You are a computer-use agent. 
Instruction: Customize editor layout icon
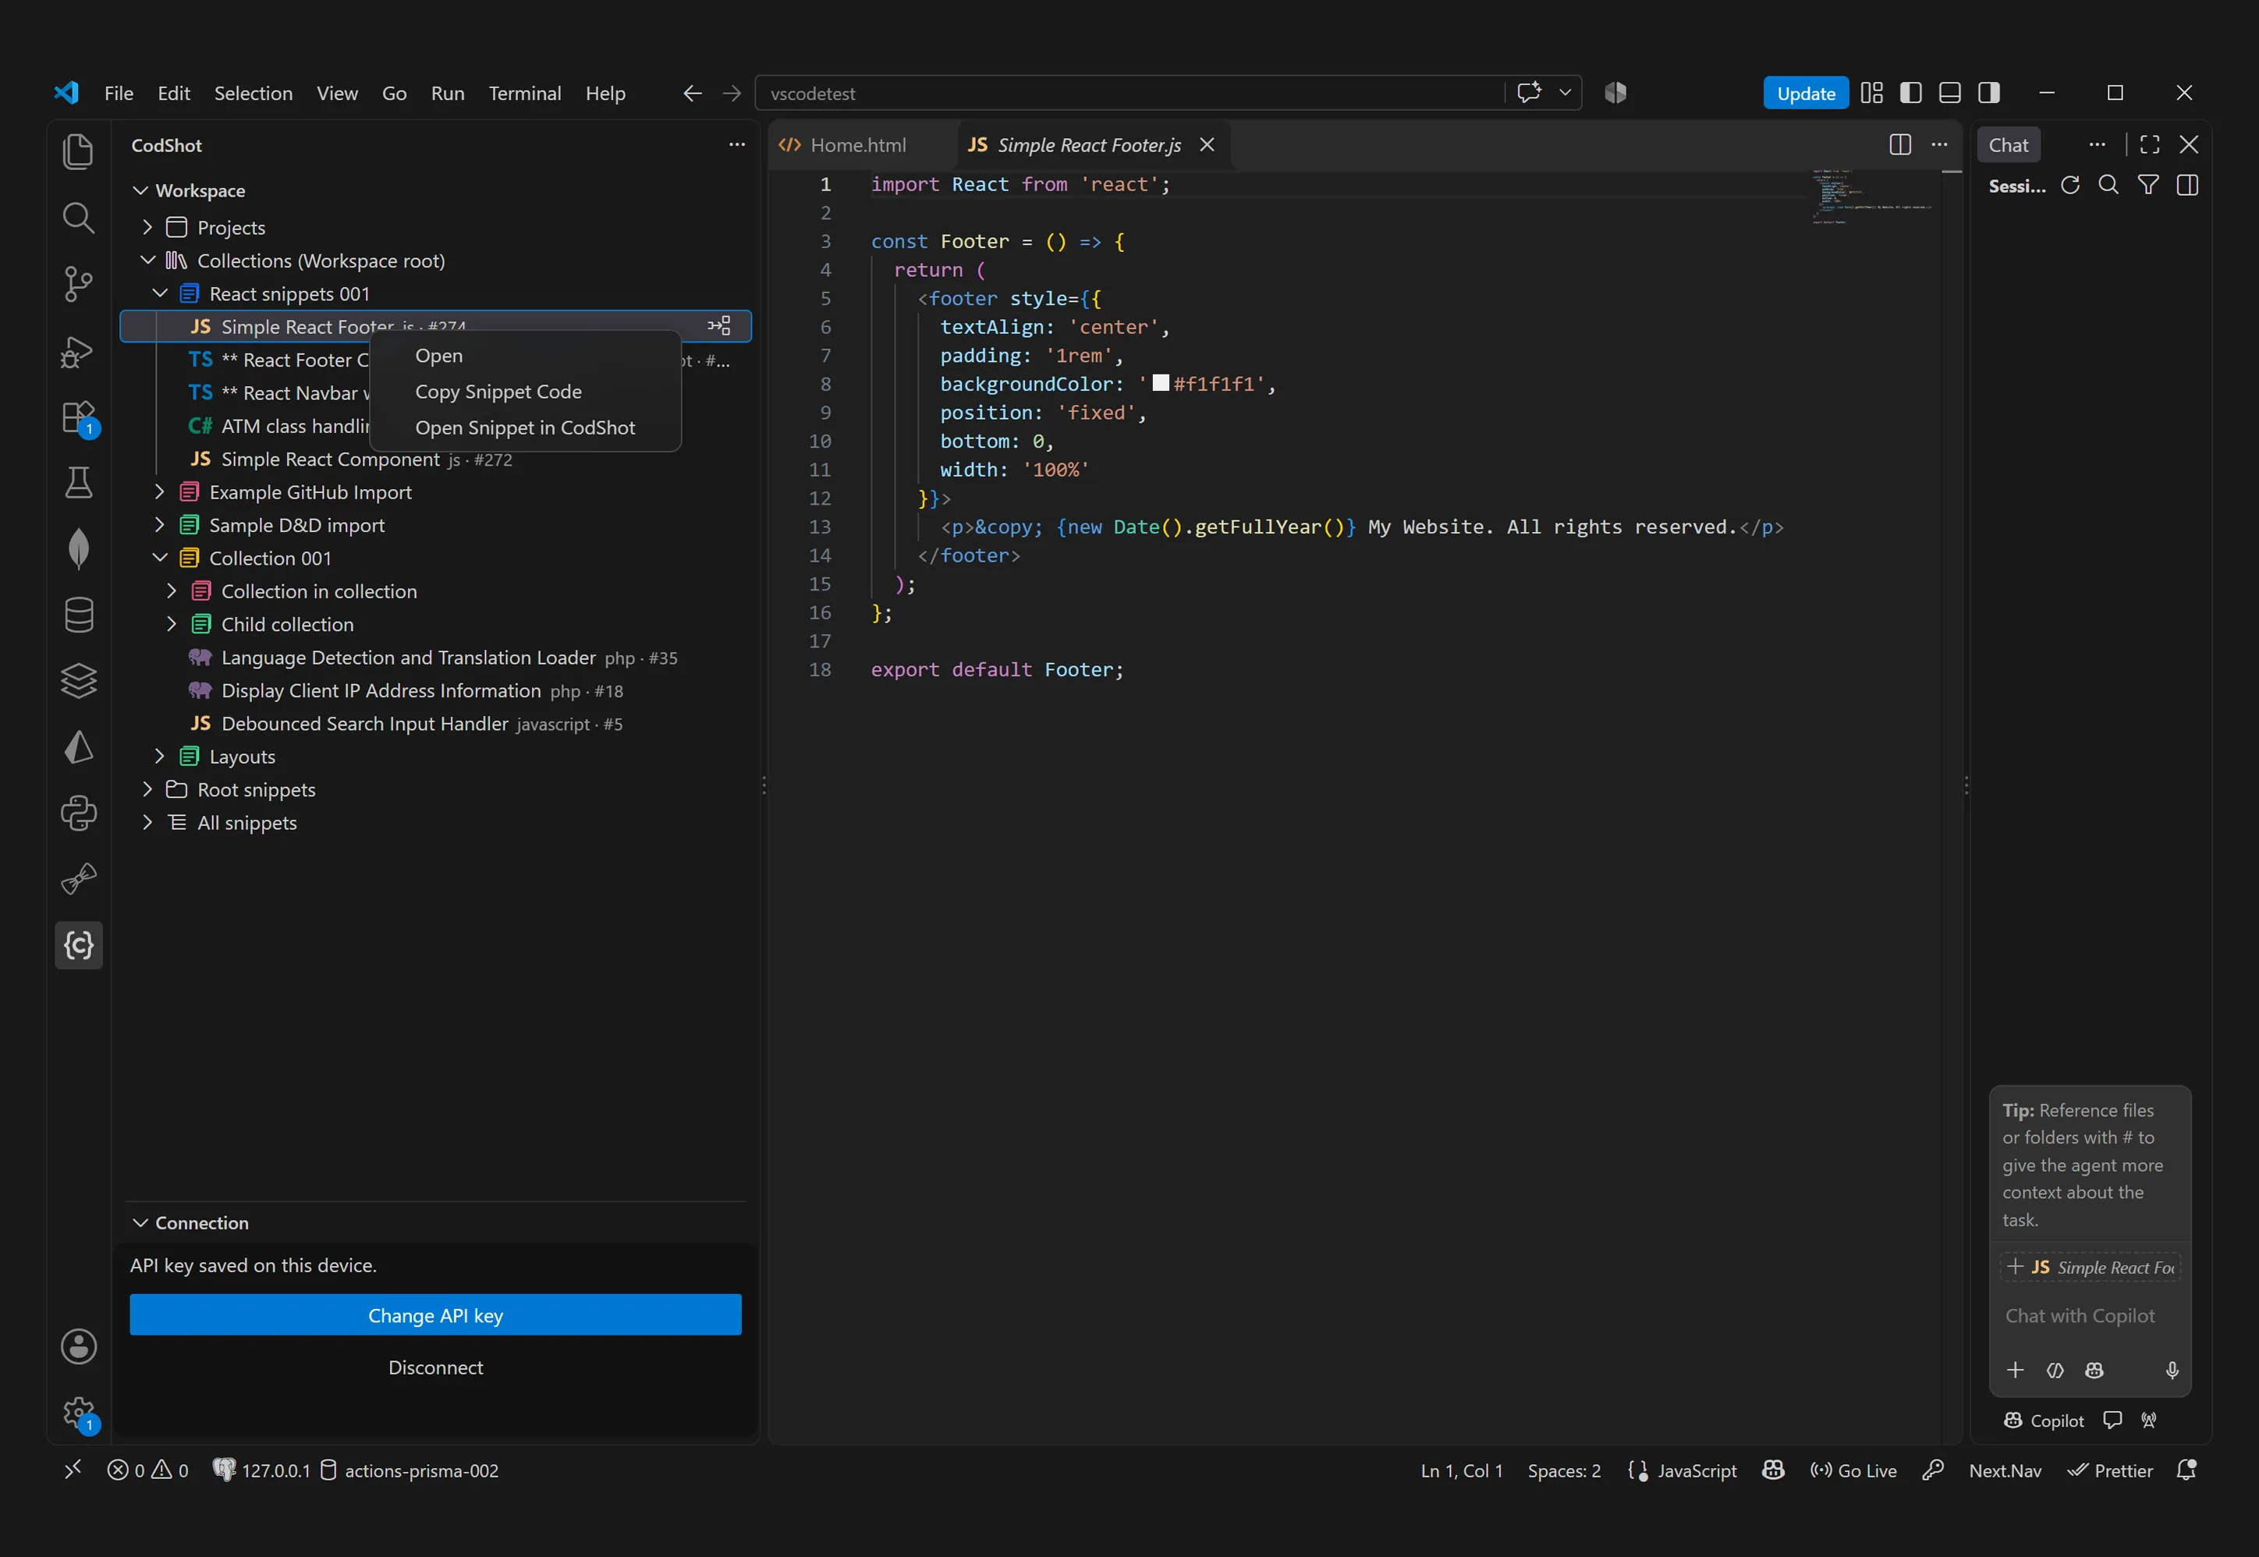tap(1872, 93)
